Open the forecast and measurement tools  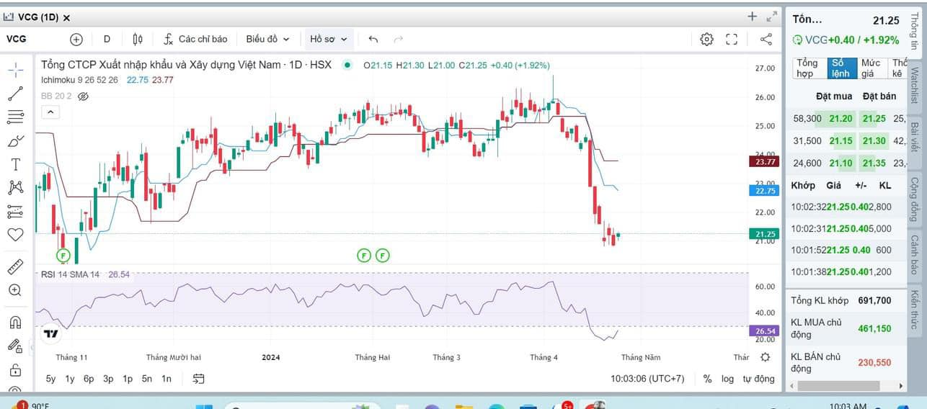click(x=15, y=212)
